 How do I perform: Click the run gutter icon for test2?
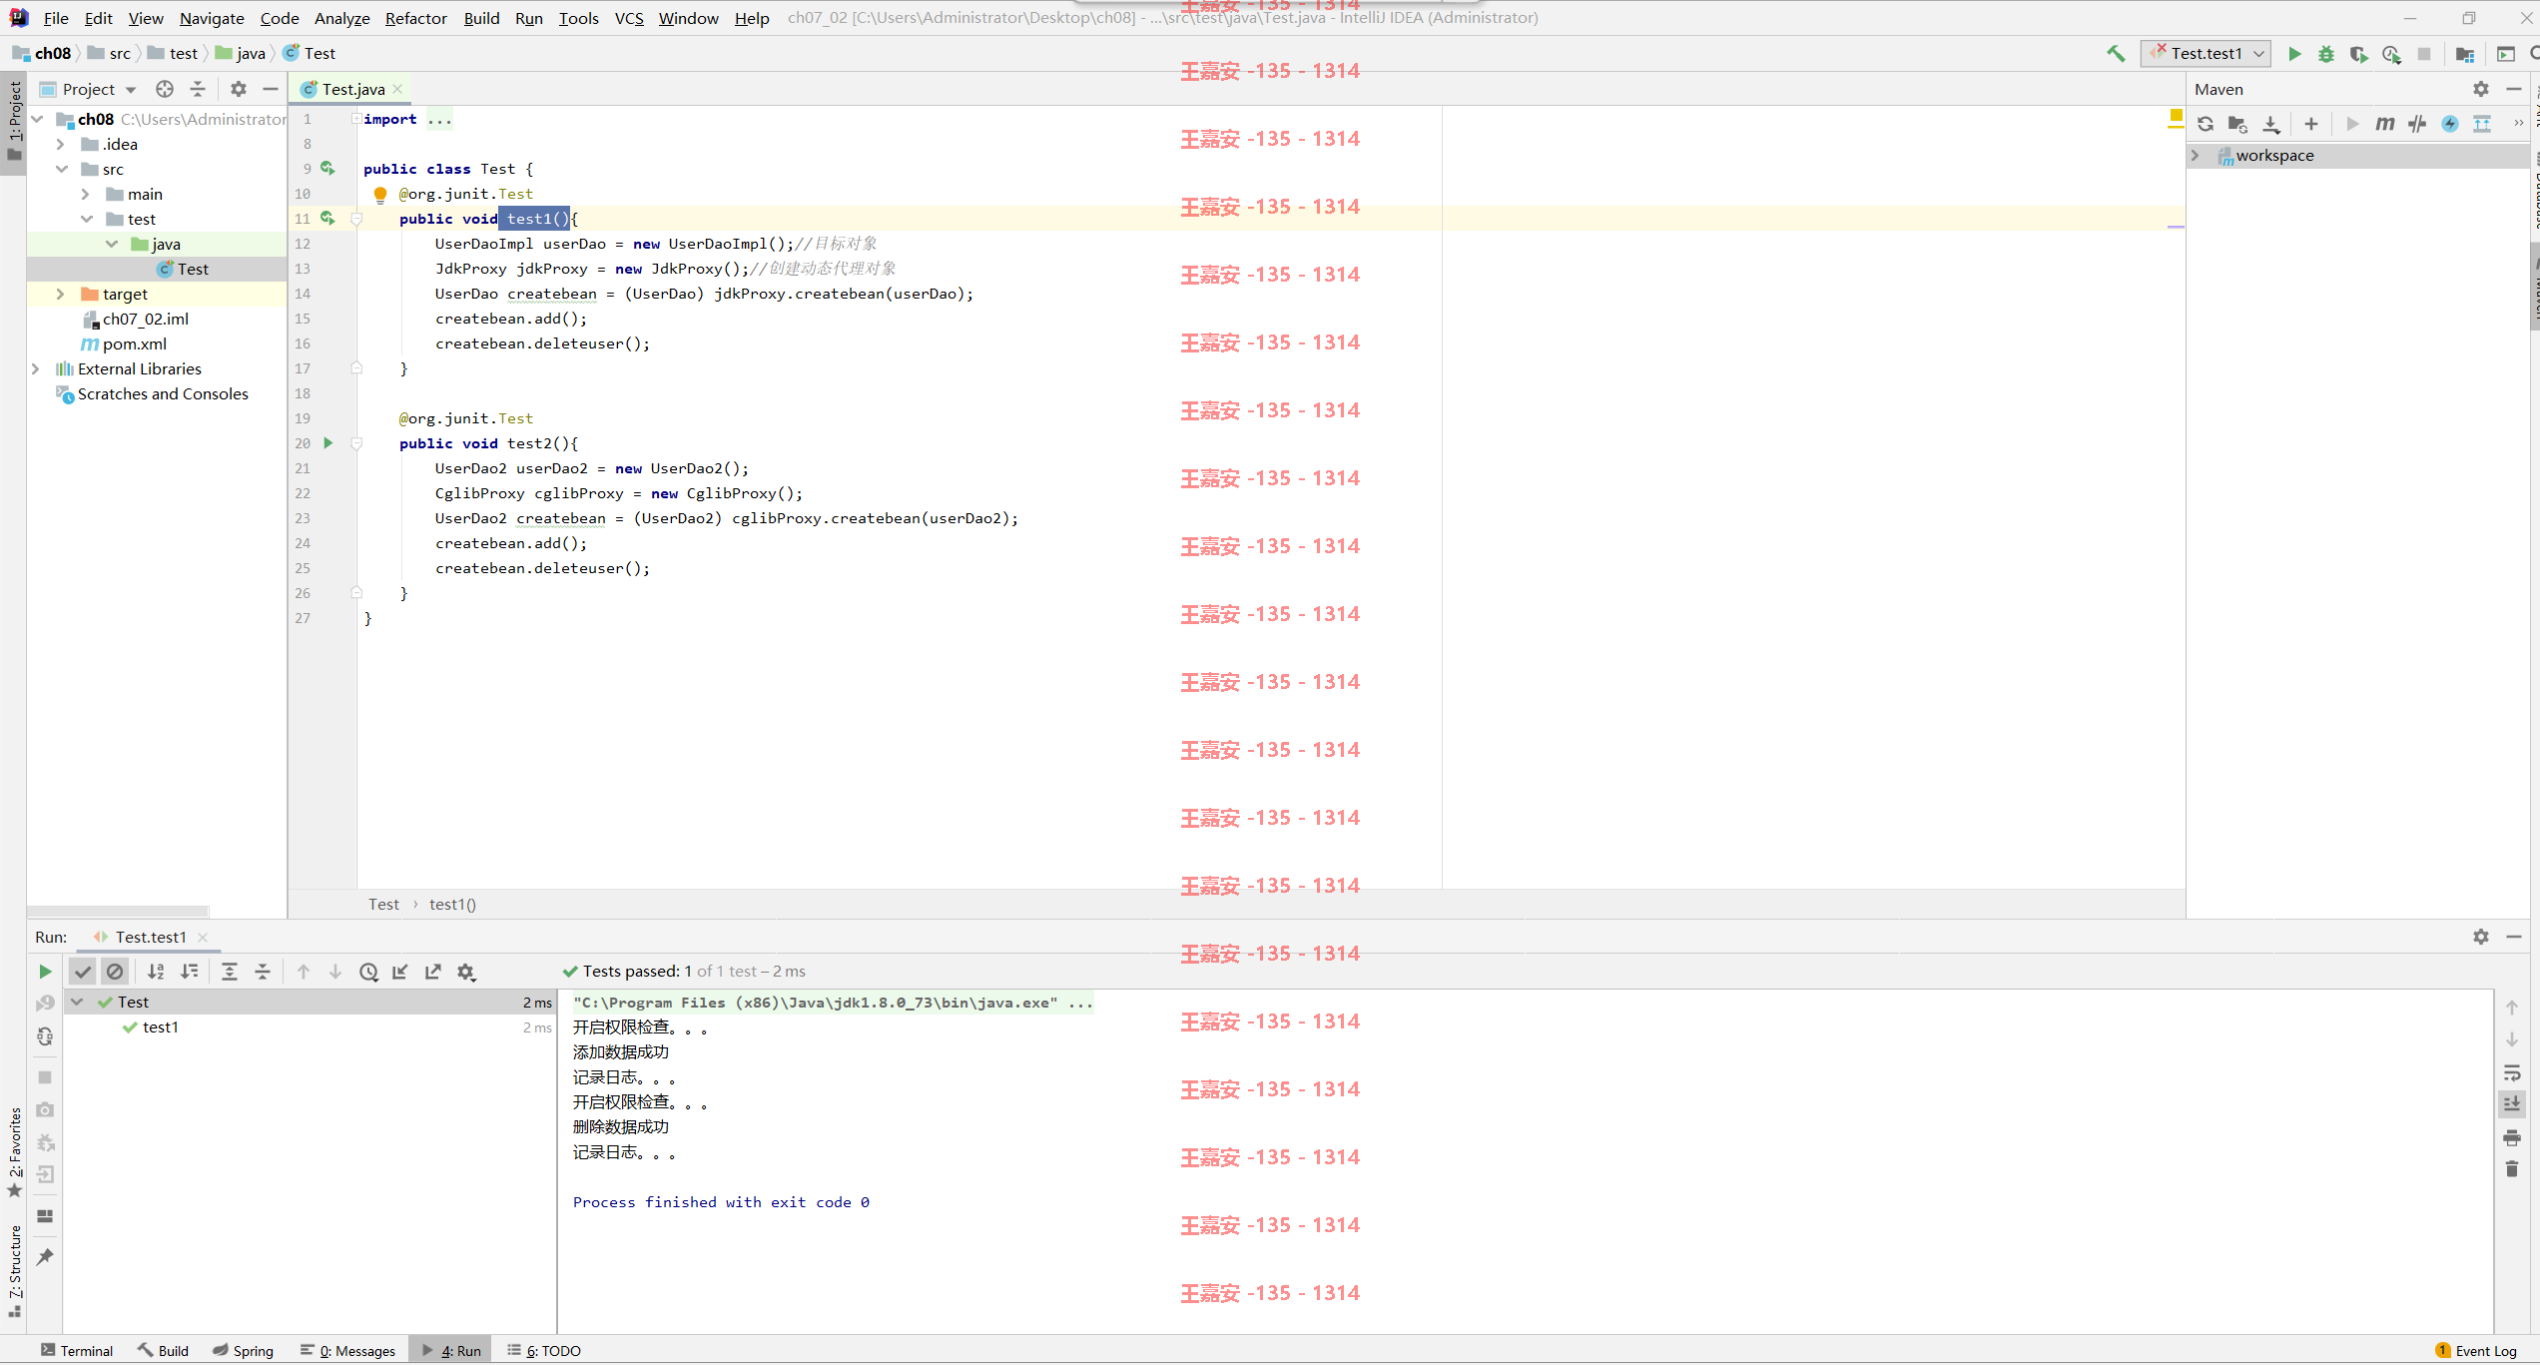pyautogui.click(x=328, y=443)
